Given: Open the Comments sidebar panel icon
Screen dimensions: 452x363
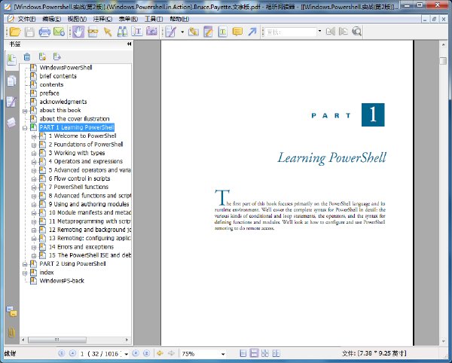Looking at the screenshot, I should pyautogui.click(x=11, y=102).
